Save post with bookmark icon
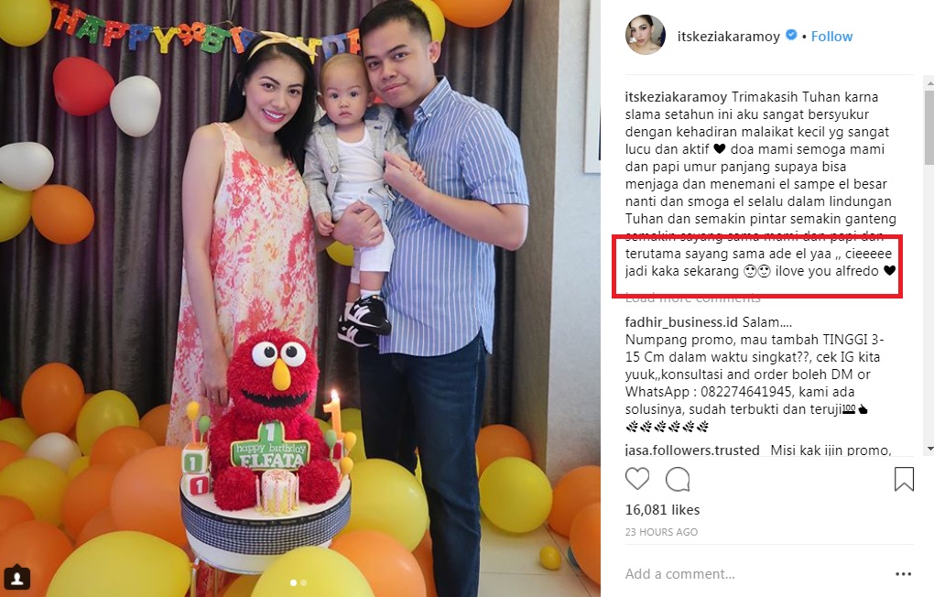934x597 pixels. 904,479
